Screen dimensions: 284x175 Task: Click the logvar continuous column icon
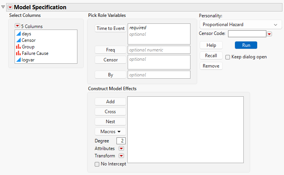pyautogui.click(x=18, y=60)
